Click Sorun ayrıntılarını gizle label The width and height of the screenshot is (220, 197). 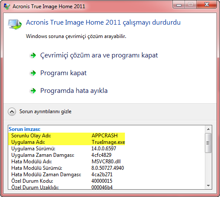45,111
